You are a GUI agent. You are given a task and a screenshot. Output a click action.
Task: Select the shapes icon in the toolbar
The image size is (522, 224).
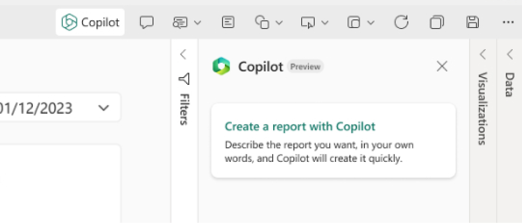pos(262,22)
